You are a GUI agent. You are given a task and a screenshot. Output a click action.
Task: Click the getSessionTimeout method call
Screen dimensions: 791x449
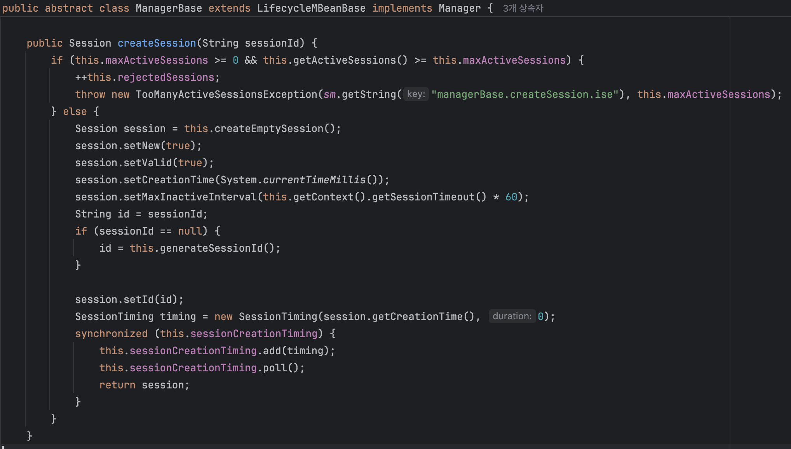pos(423,197)
